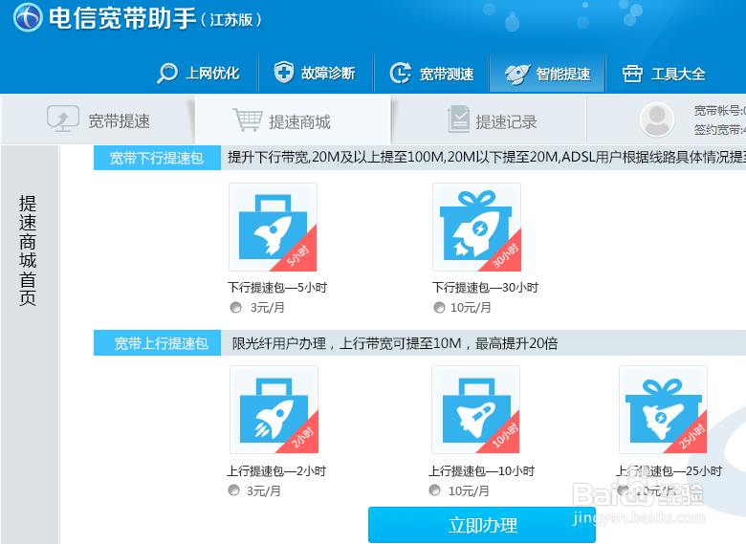Click the magnifier icon for 上网优化

(x=167, y=74)
